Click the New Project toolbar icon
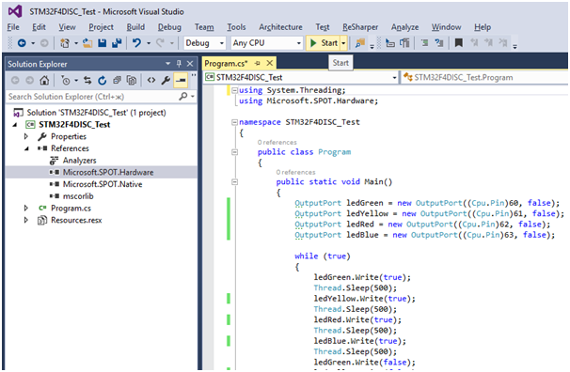The height and width of the screenshot is (372, 570). tap(65, 43)
